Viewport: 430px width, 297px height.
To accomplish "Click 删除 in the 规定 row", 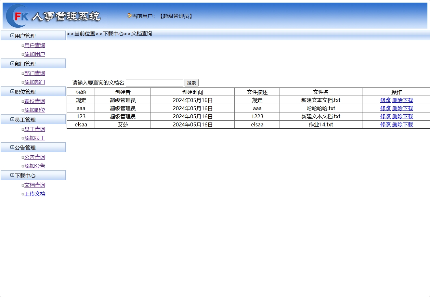I will pyautogui.click(x=397, y=100).
